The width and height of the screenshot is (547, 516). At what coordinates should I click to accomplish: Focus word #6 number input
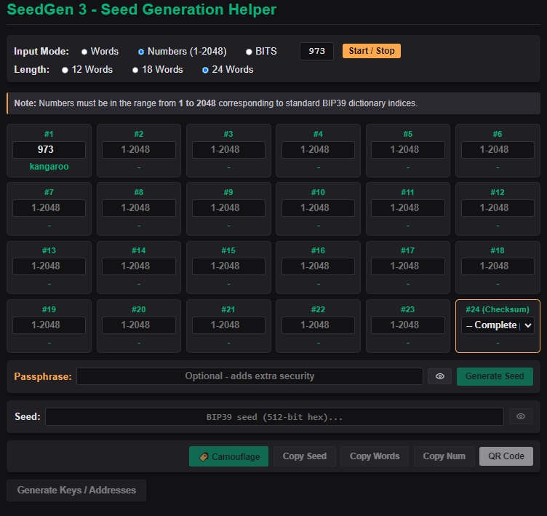[498, 150]
